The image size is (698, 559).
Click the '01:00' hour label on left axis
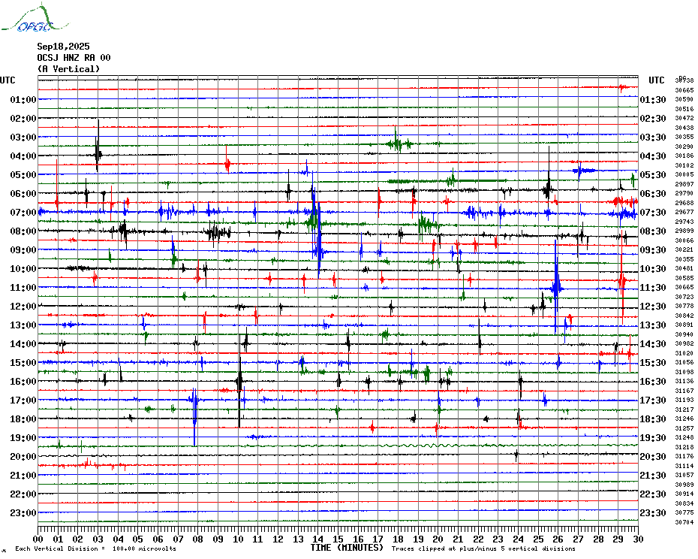23,99
